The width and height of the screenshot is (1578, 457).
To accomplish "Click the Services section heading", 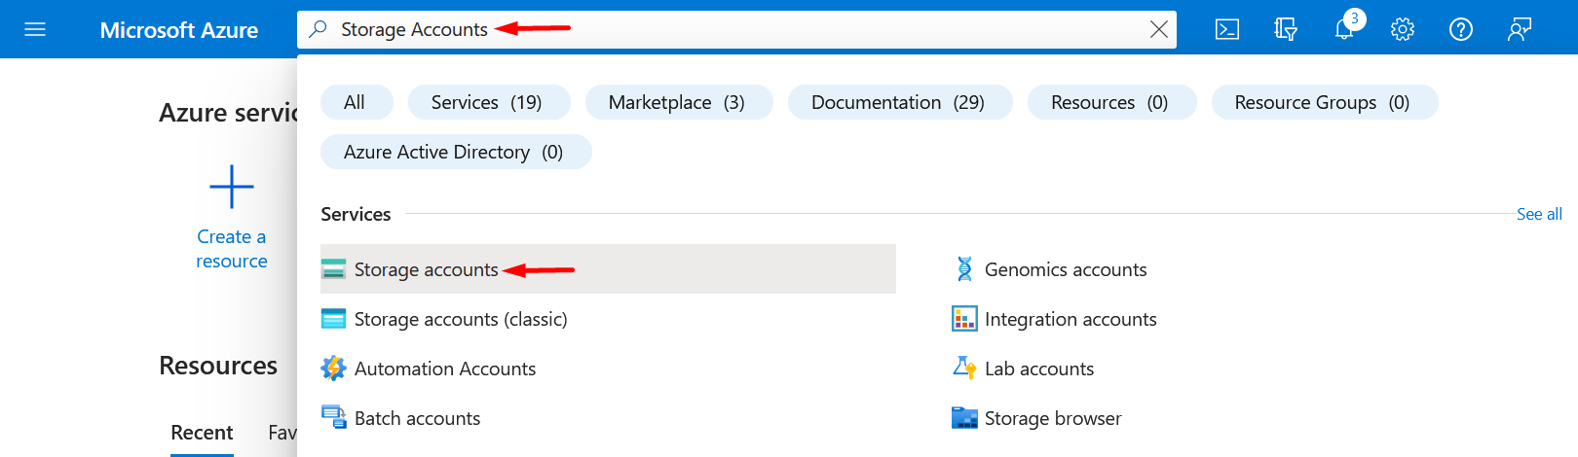I will (x=356, y=214).
